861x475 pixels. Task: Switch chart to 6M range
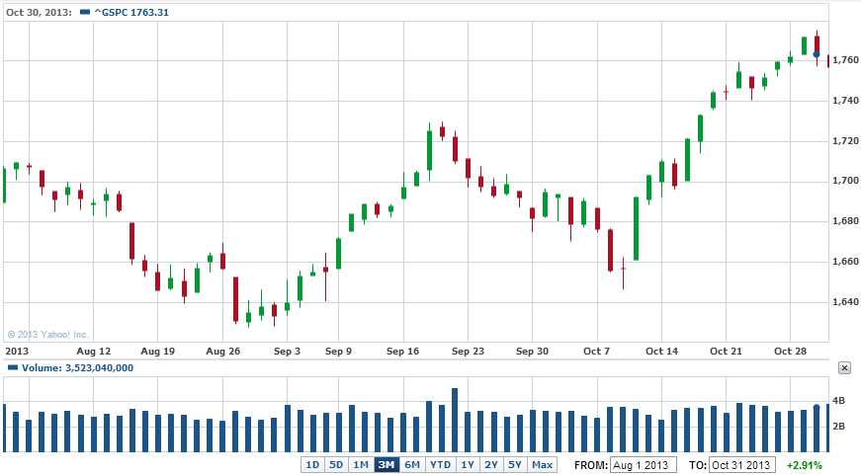click(x=412, y=464)
